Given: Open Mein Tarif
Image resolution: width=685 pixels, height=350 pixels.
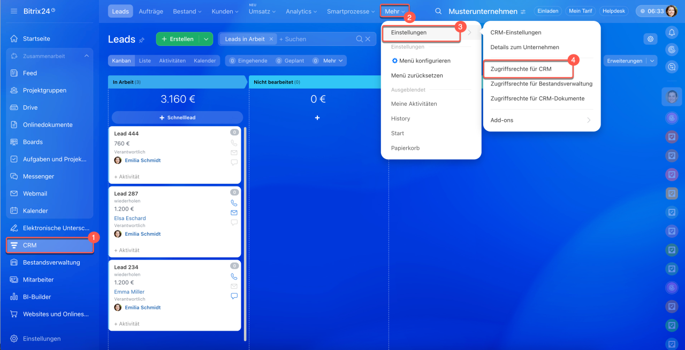Looking at the screenshot, I should (580, 11).
